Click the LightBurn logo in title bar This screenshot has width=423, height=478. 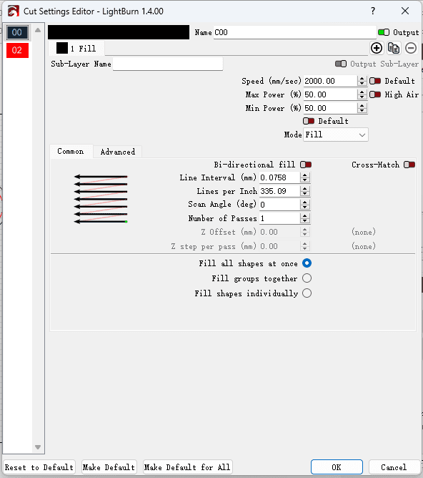[x=13, y=11]
